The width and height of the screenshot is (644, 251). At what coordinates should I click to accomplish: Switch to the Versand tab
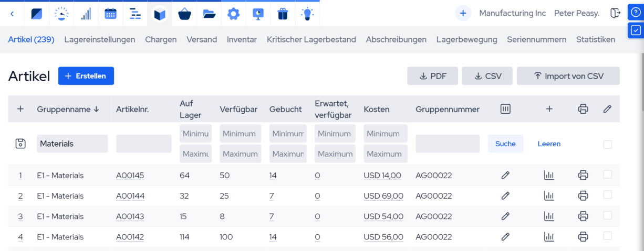pos(202,39)
